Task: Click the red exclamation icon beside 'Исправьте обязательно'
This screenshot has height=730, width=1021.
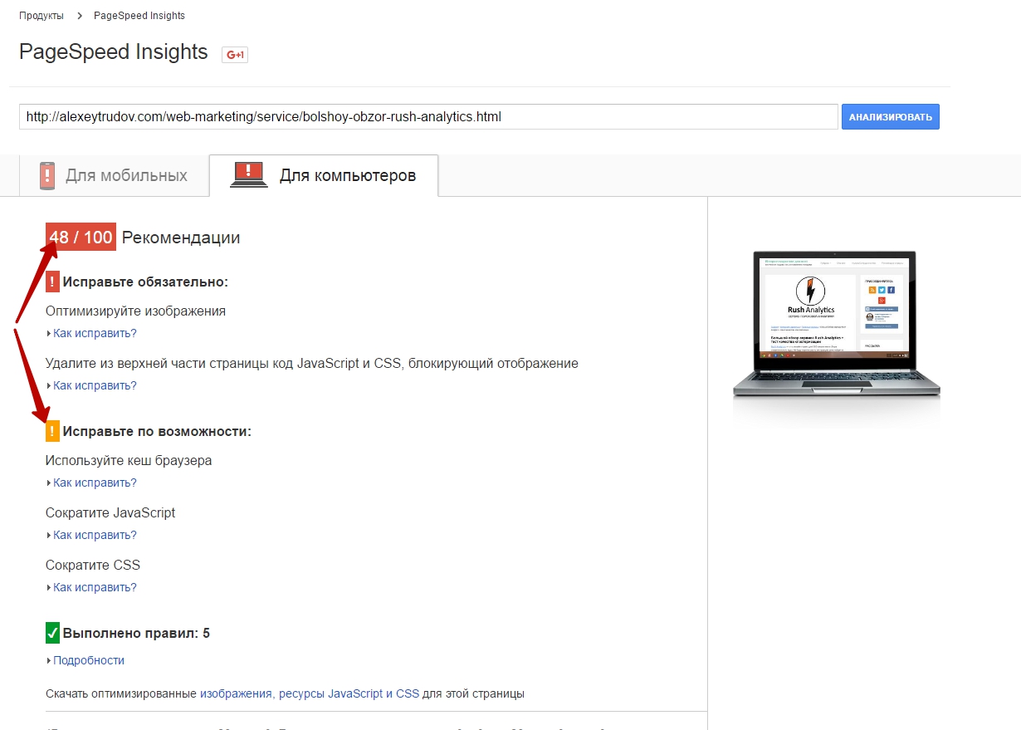Action: click(52, 282)
